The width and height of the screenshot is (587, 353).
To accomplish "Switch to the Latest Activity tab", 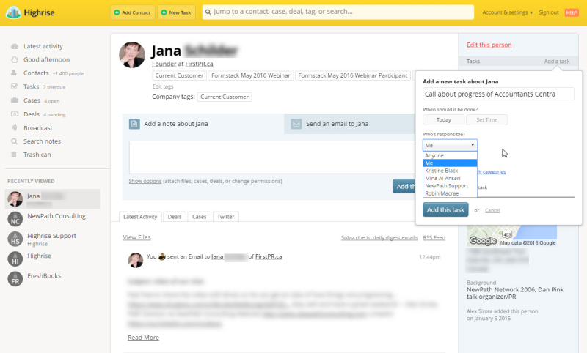I will (x=140, y=217).
